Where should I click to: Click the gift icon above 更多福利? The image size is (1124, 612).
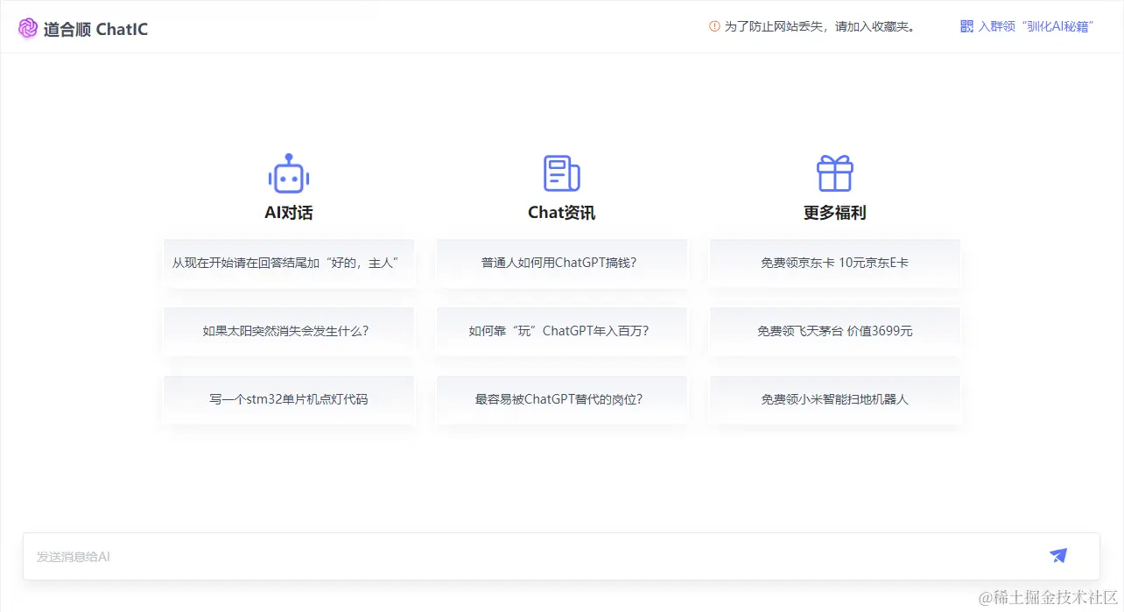(x=834, y=174)
